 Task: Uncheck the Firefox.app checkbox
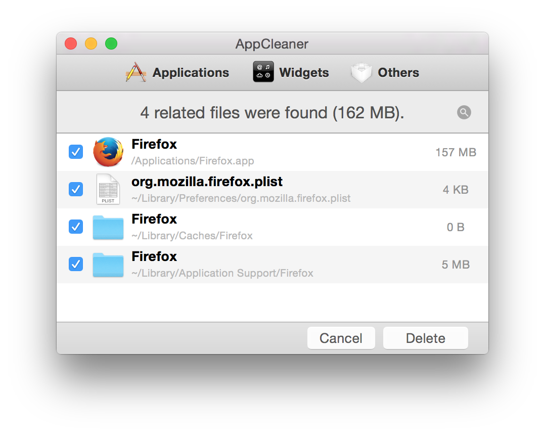coord(76,152)
